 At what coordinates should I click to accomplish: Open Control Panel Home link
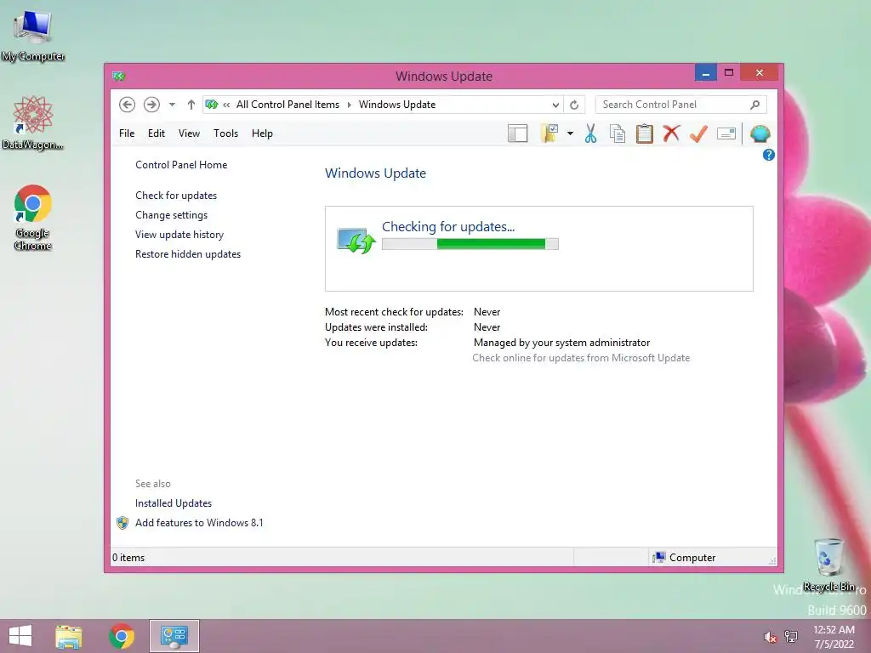pyautogui.click(x=181, y=165)
